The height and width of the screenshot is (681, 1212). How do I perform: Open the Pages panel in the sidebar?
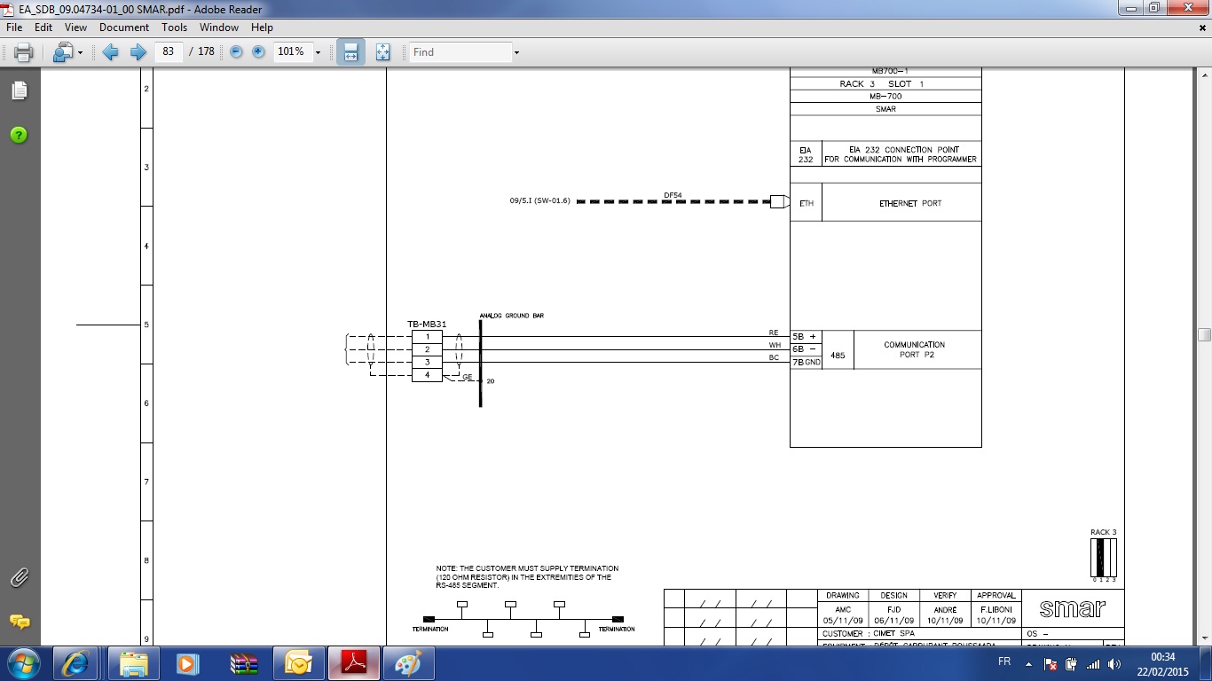pyautogui.click(x=20, y=90)
